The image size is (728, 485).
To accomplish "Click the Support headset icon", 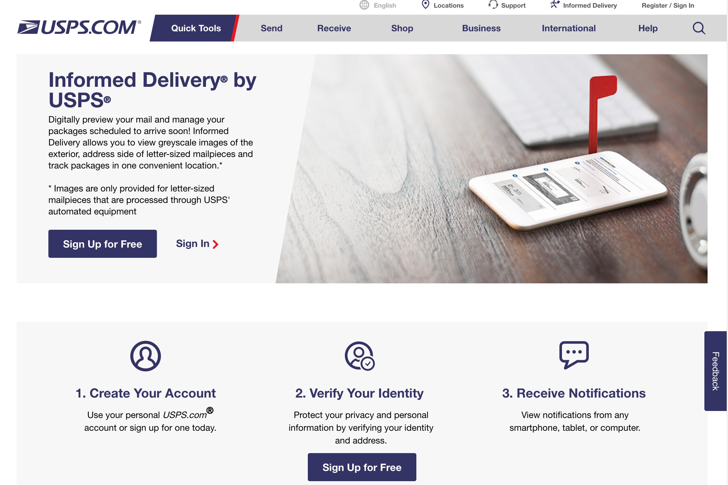I will point(491,5).
